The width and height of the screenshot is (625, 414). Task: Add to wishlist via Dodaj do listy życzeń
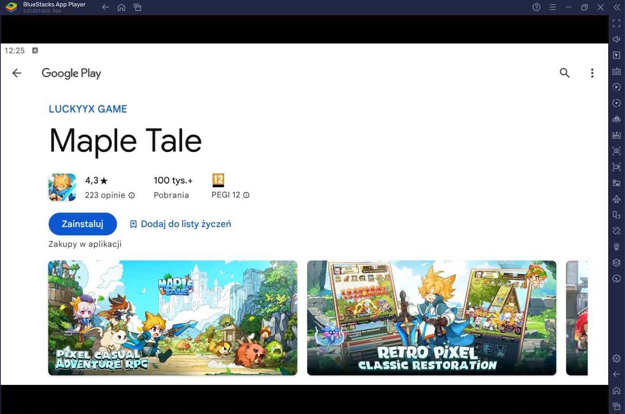click(181, 224)
